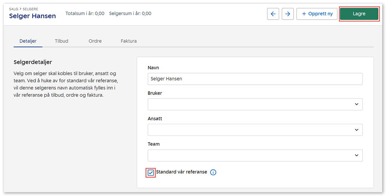Go to the previous seller with left arrow

[x=273, y=14]
